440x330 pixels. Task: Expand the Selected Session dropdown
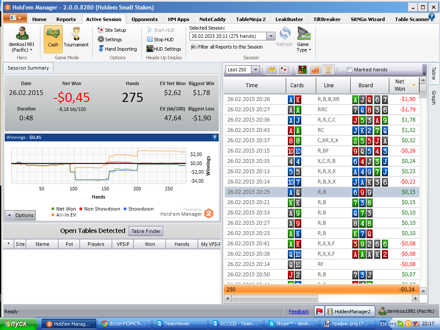(x=271, y=36)
